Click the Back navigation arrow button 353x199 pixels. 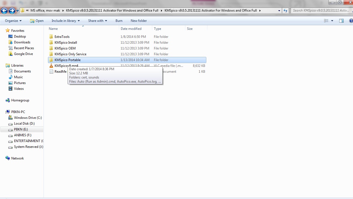[4, 11]
